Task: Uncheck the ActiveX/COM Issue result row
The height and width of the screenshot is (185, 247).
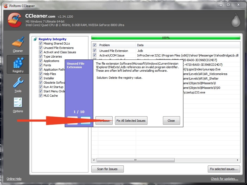Action: pos(94,55)
